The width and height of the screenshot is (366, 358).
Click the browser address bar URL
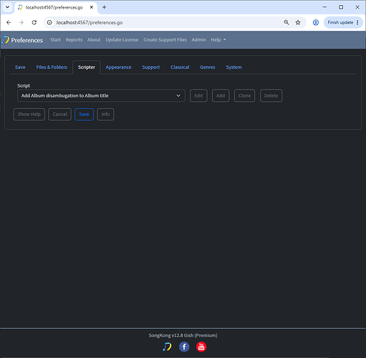click(90, 23)
